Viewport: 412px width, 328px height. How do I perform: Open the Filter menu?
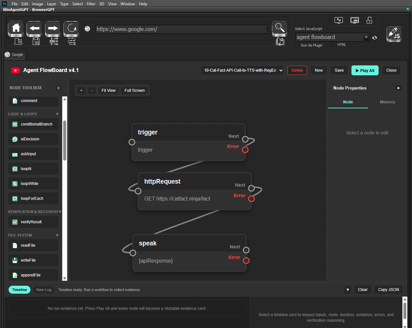[x=91, y=4]
